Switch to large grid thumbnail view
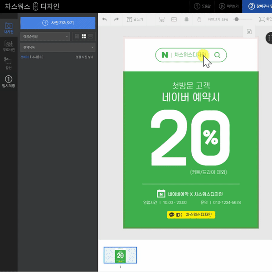Viewport: 272px width, 272px height. [84, 36]
